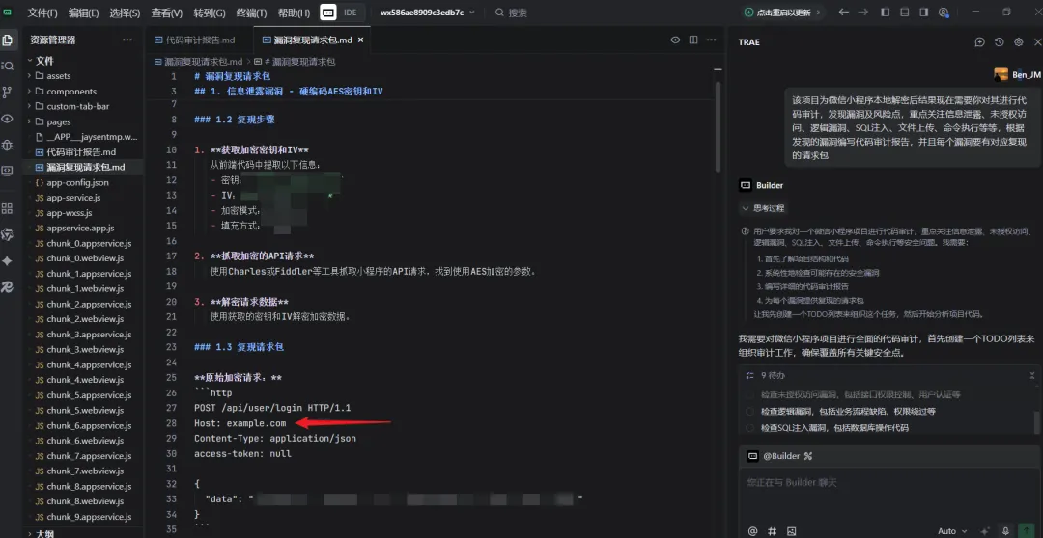This screenshot has height=538, width=1043.
Task: Send the chat message with the green arrow
Action: (1025, 530)
